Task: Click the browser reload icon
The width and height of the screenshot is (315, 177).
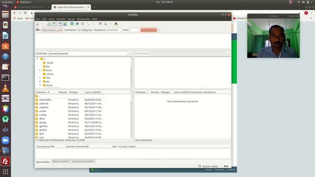Action: click(x=25, y=13)
